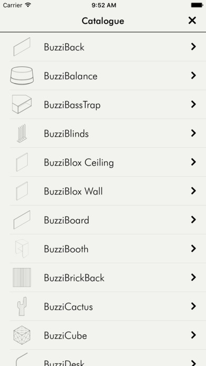Screen dimensions: 206x366
Task: Tap the BuzziBooth outline icon
Action: pyautogui.click(x=22, y=248)
